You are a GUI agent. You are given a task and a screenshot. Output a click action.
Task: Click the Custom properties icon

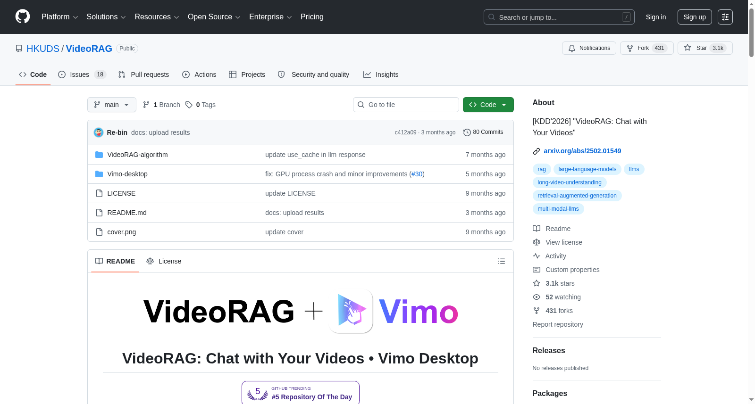[537, 270]
